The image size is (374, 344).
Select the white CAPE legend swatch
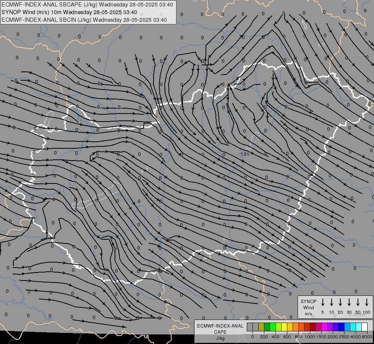[x=364, y=327]
